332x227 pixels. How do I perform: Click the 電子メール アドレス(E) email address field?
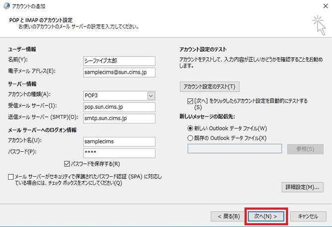click(119, 72)
